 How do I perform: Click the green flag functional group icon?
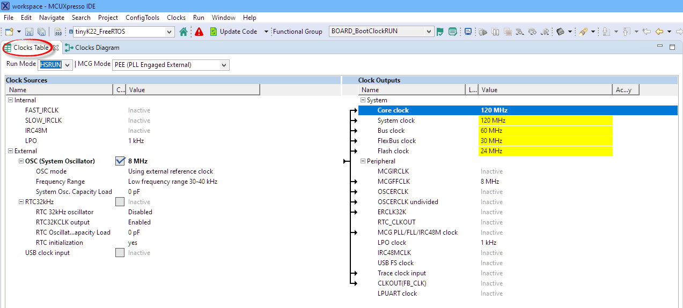[x=440, y=32]
